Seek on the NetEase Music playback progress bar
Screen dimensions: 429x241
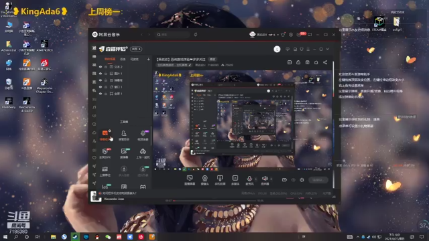pyautogui.click(x=214, y=201)
